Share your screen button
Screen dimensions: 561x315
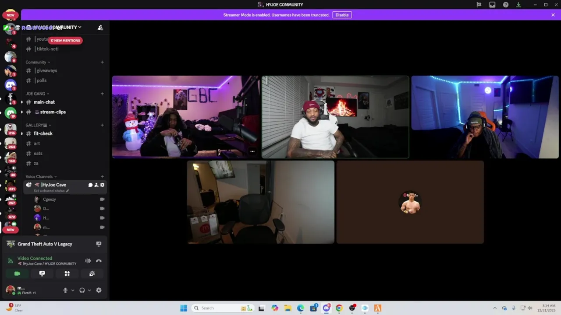[x=42, y=273]
